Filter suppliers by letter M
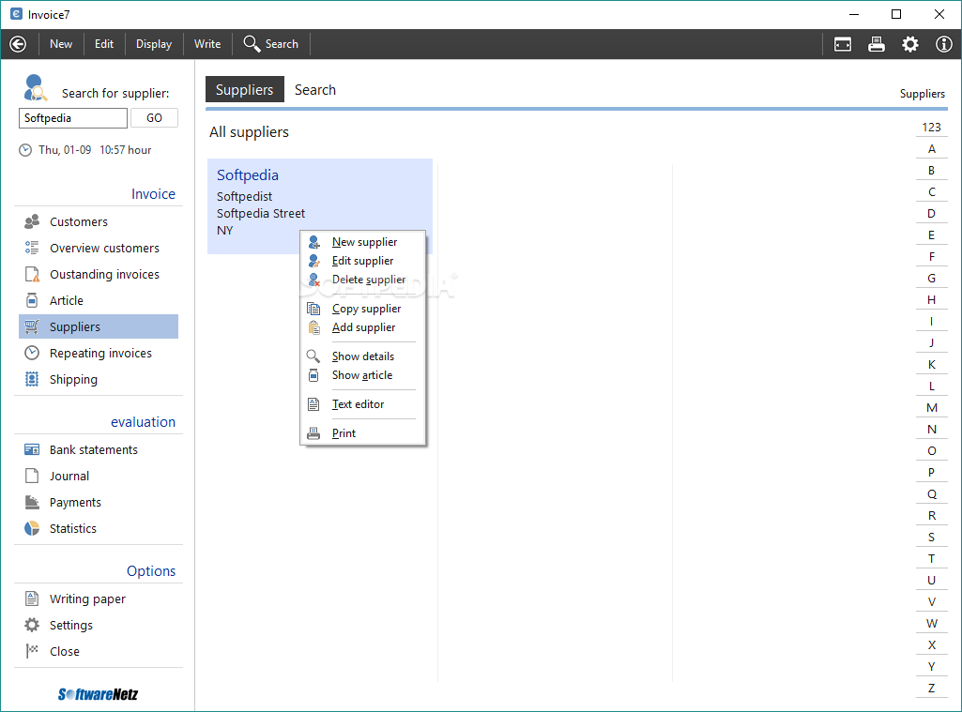 (931, 408)
